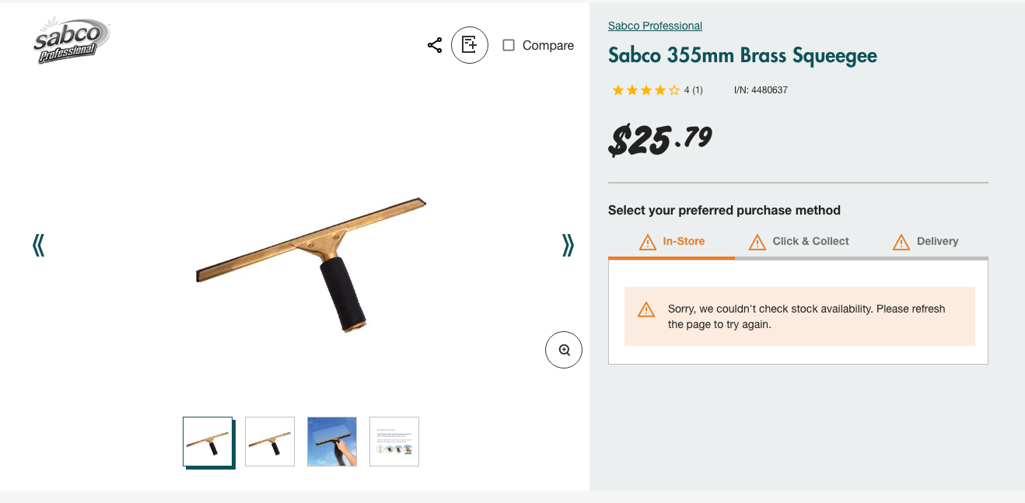Click the warning icon in stock availability message
Image resolution: width=1025 pixels, height=503 pixels.
[x=645, y=309]
